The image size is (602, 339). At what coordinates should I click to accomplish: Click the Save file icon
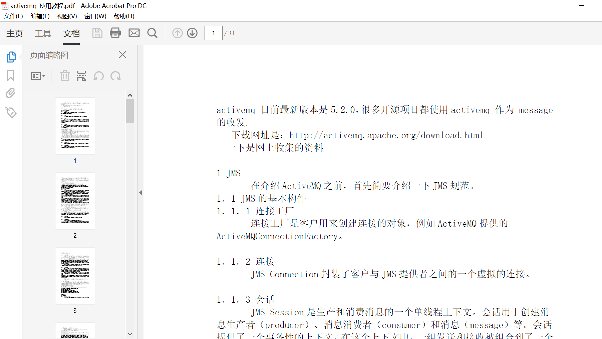(97, 33)
